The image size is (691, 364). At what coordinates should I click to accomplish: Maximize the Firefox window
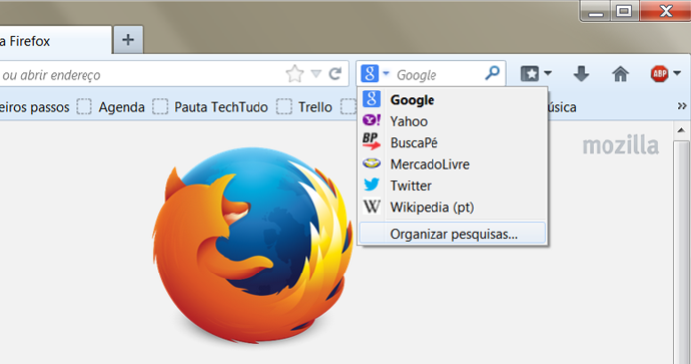[x=624, y=11]
